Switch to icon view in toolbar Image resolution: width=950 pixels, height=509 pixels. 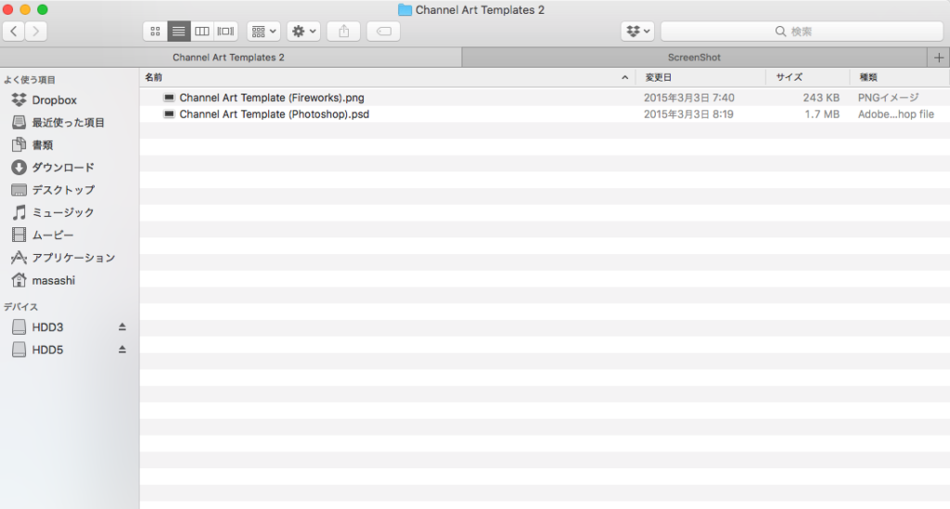point(155,32)
